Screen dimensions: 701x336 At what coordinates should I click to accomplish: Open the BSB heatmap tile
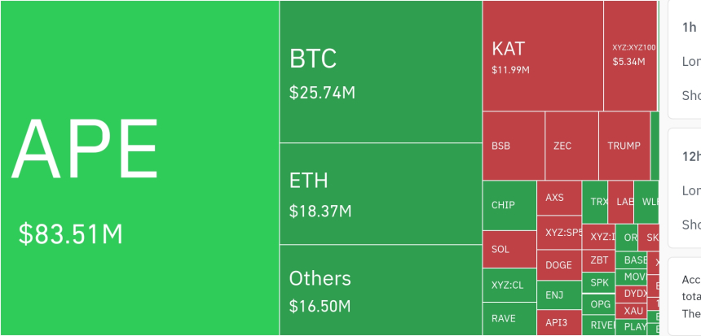pos(513,146)
